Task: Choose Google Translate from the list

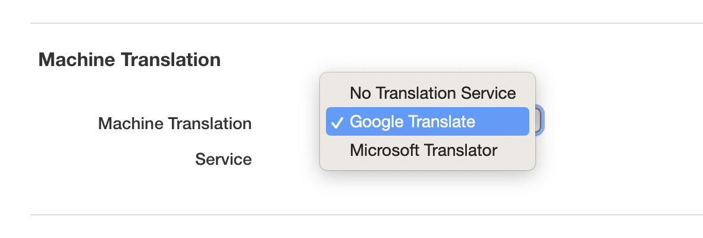Action: pos(412,121)
